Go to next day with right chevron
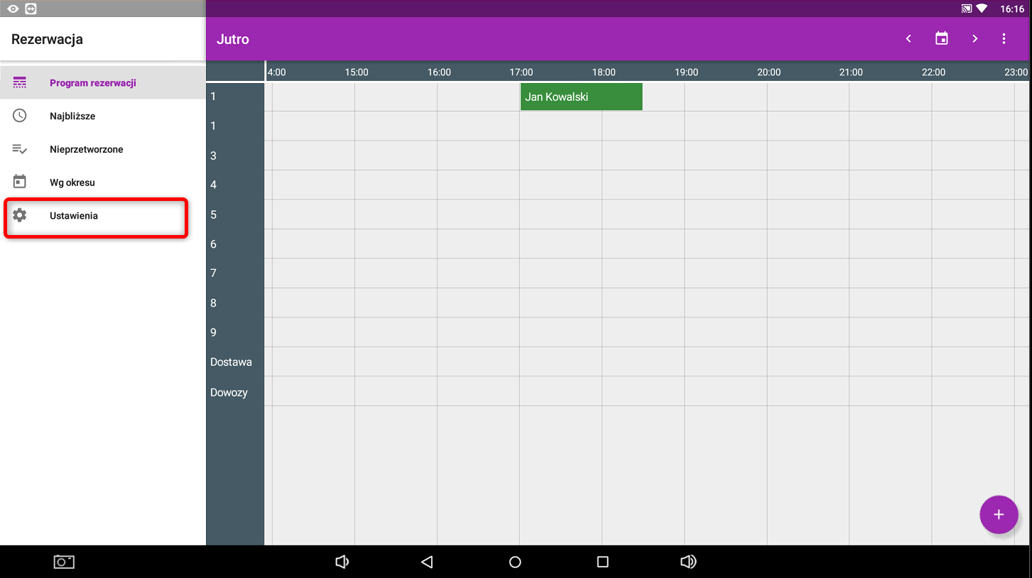The height and width of the screenshot is (578, 1032). [974, 39]
